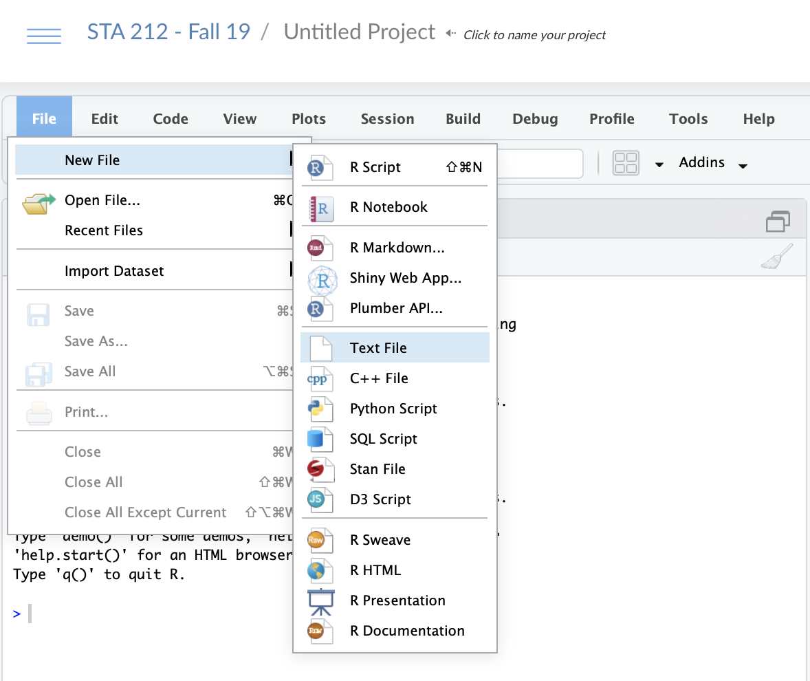The image size is (810, 681).
Task: Open the View menu
Action: pyautogui.click(x=240, y=119)
